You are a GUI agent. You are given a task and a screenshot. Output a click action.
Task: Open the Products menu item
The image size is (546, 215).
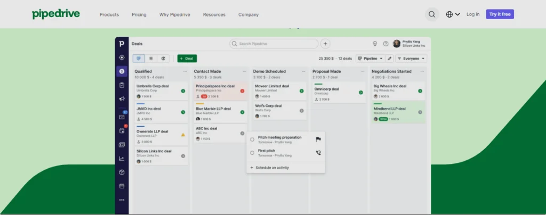coord(109,14)
